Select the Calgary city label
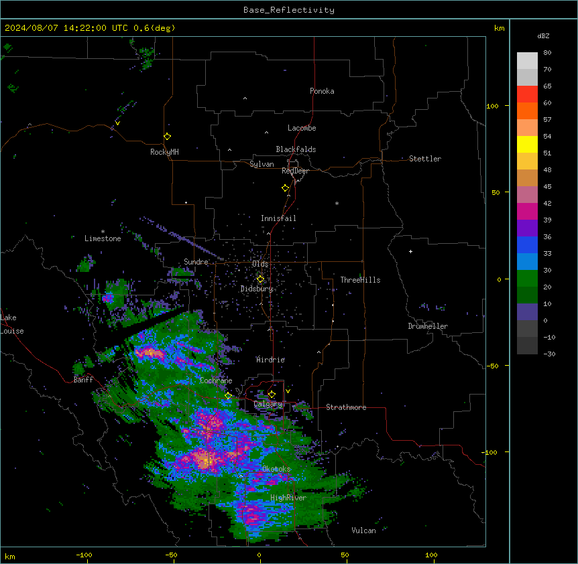Viewport: 578px width, 564px height. pos(268,404)
